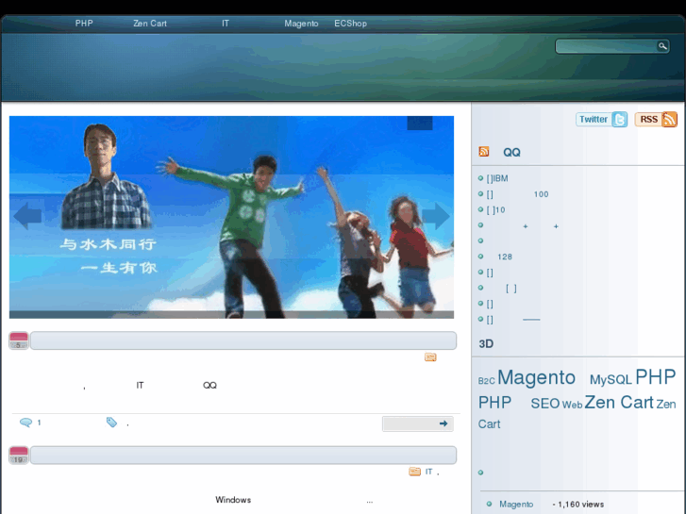The width and height of the screenshot is (686, 514).
Task: Click the folder category icon of first post
Action: pos(430,357)
